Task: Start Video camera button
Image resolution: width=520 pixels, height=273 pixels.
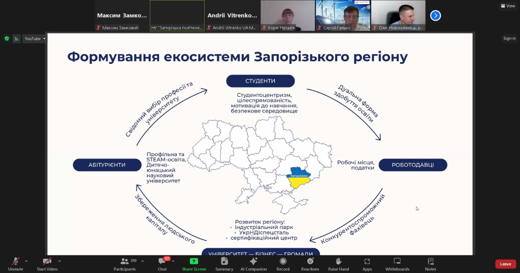Action: coord(47,264)
